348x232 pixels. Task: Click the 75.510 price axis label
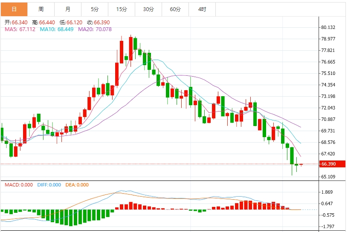click(328, 73)
